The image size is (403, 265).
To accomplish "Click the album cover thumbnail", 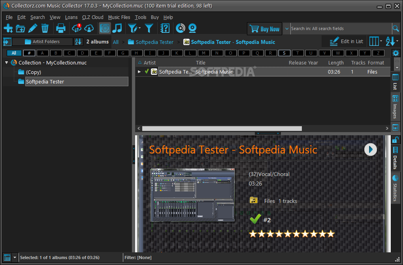I will [192, 195].
